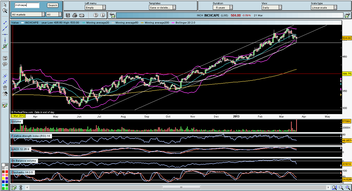The width and height of the screenshot is (352, 191).
Task: Click the envelope email icon
Action: click(82, 15)
